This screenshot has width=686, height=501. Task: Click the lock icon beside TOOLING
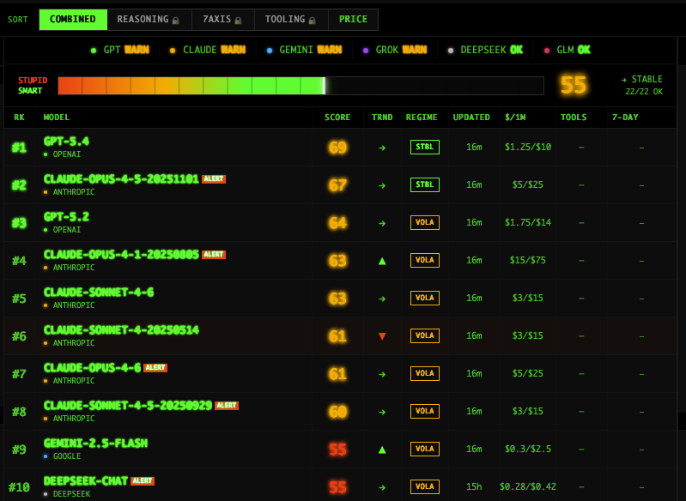[312, 21]
